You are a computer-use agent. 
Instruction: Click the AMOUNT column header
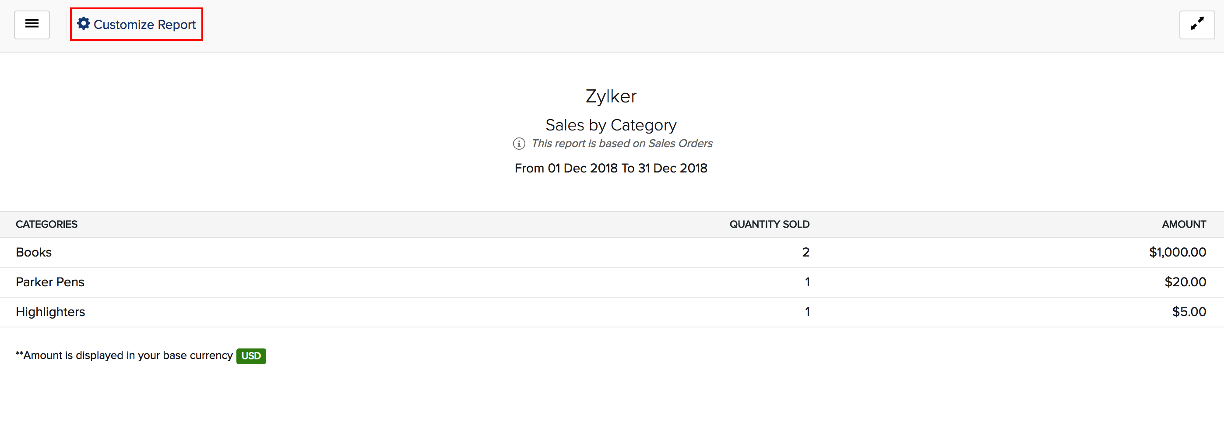[1184, 224]
